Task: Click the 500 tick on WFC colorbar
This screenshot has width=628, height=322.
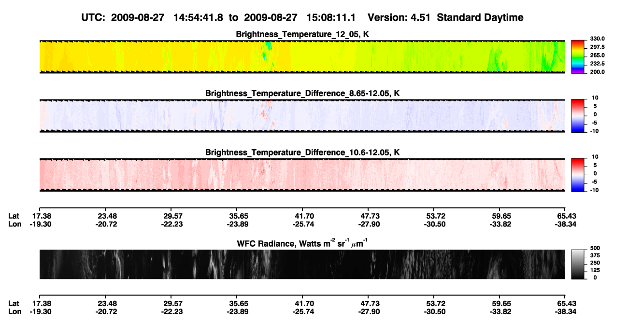Action: pos(594,248)
